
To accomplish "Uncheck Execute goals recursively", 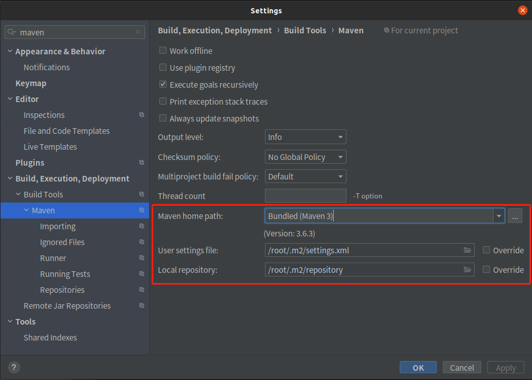I will click(163, 85).
